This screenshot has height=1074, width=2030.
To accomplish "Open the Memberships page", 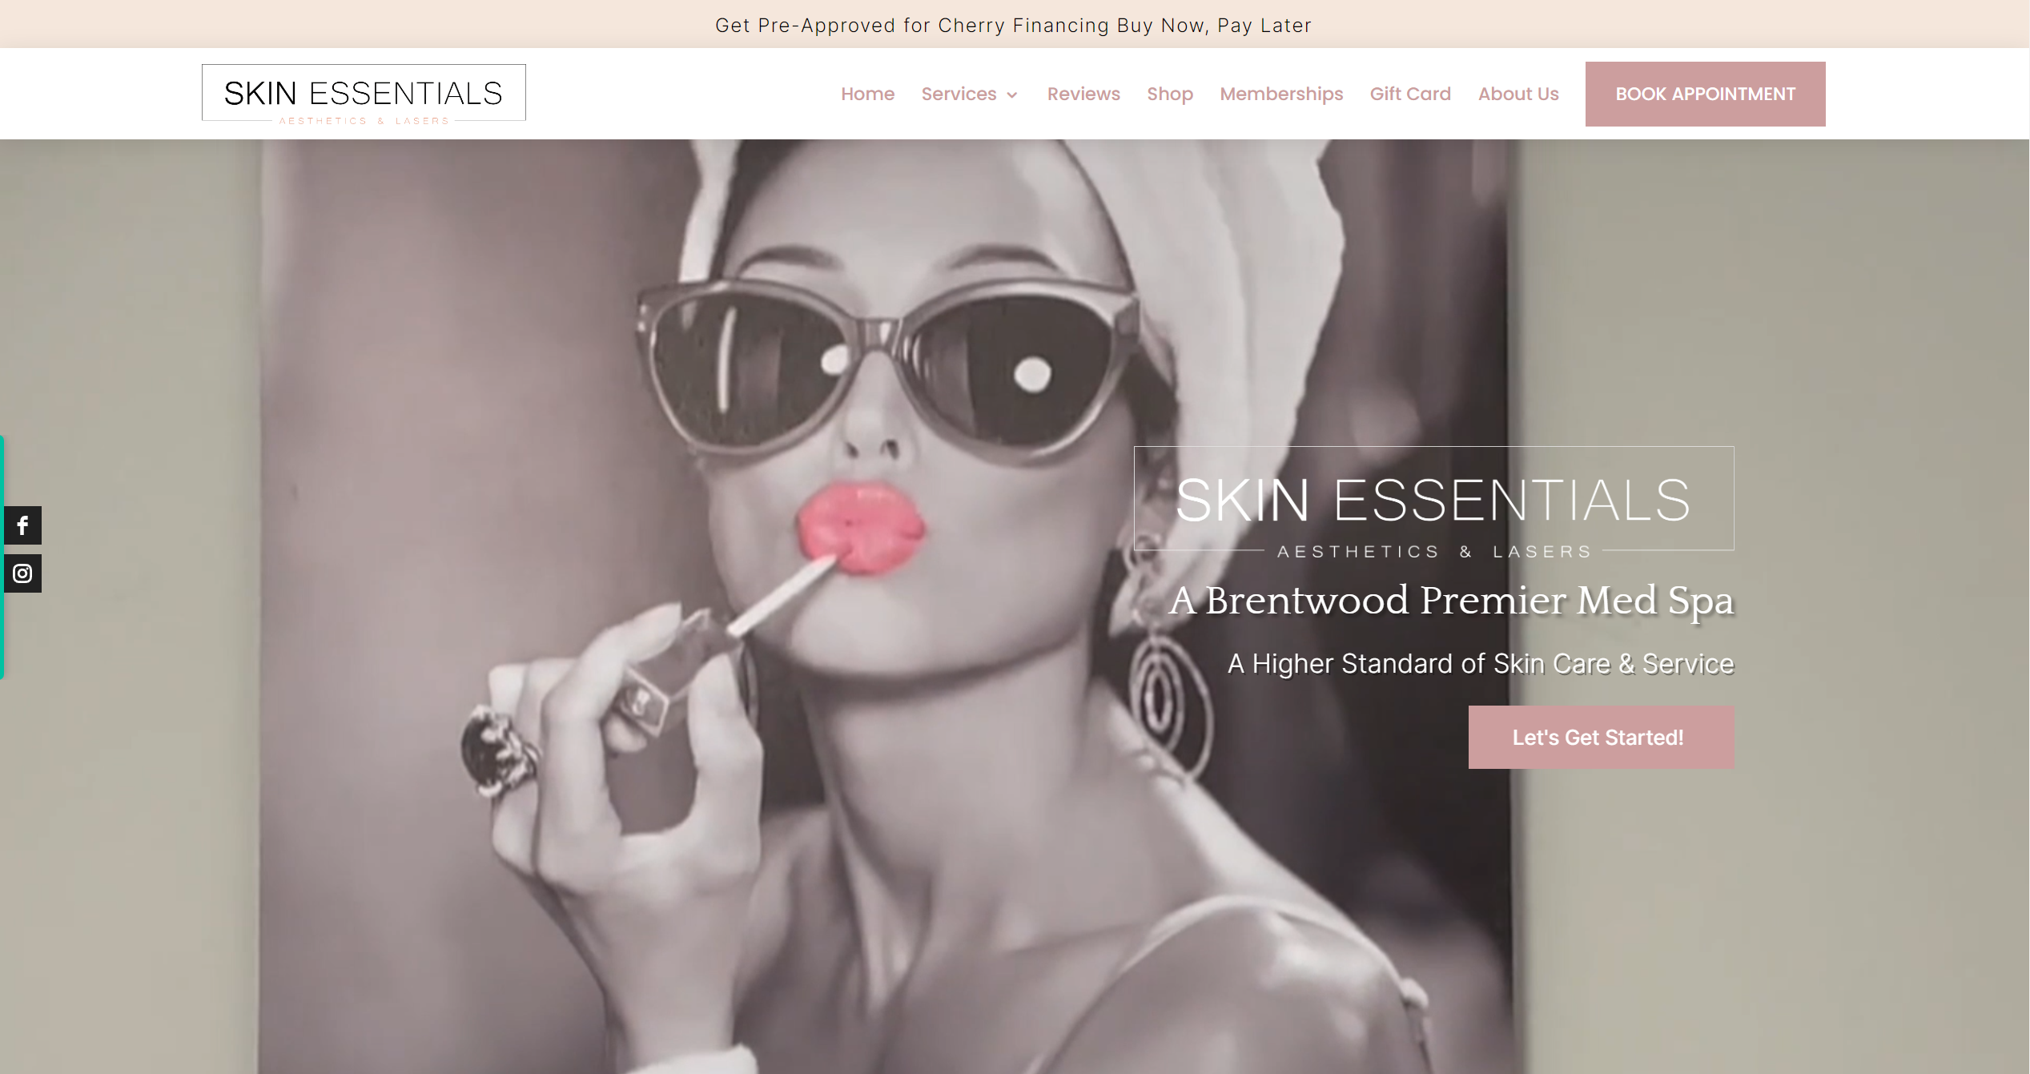I will [x=1281, y=94].
